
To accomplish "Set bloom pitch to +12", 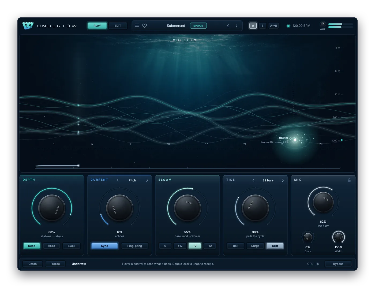I will (180, 246).
